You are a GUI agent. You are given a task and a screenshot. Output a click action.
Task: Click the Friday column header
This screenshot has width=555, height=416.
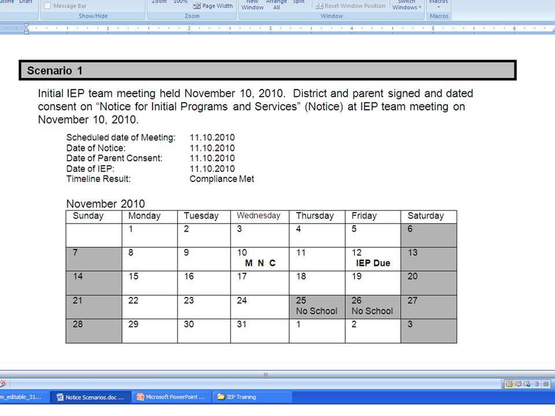[373, 217]
